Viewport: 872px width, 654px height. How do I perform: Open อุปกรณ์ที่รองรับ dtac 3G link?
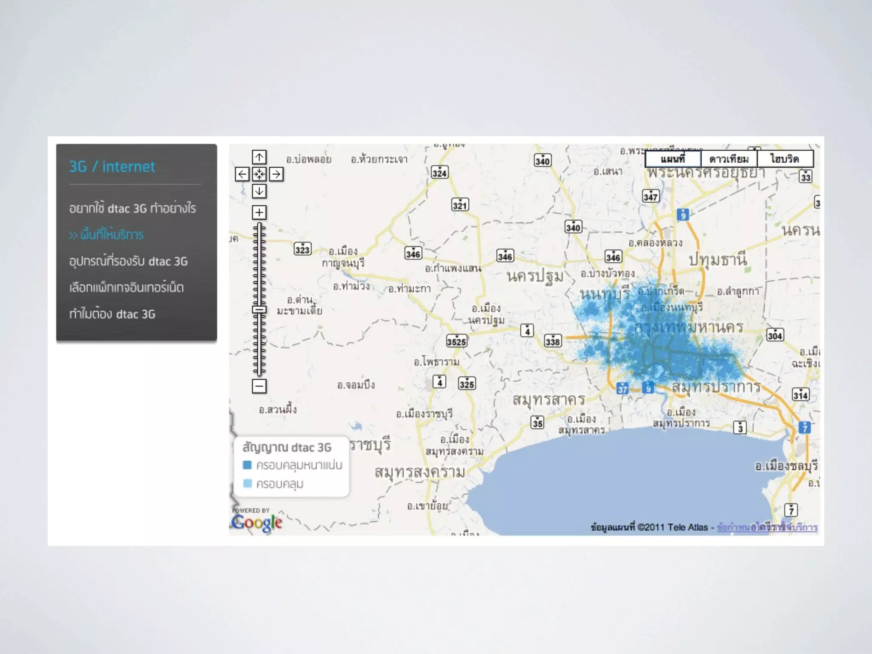(128, 261)
